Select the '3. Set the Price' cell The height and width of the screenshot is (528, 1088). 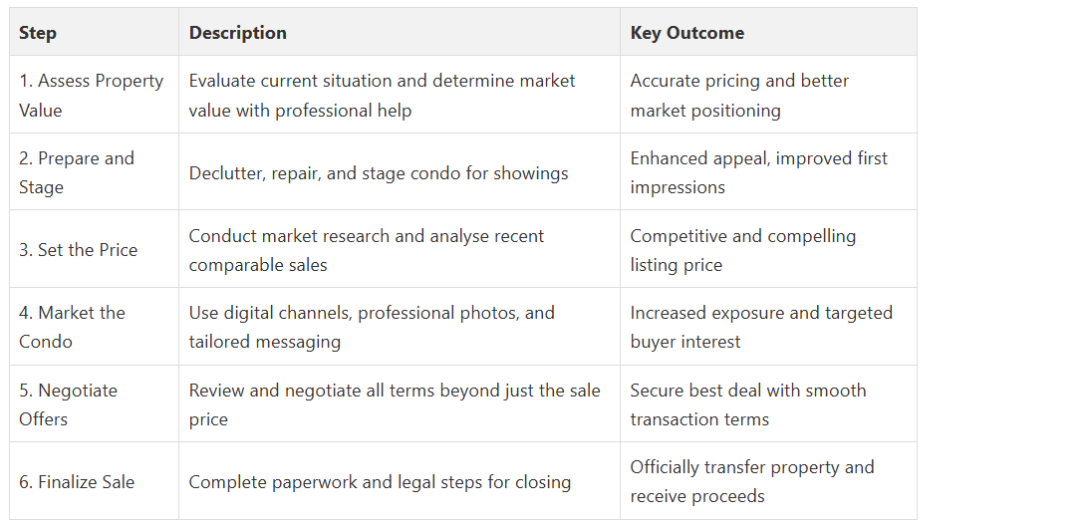(78, 250)
